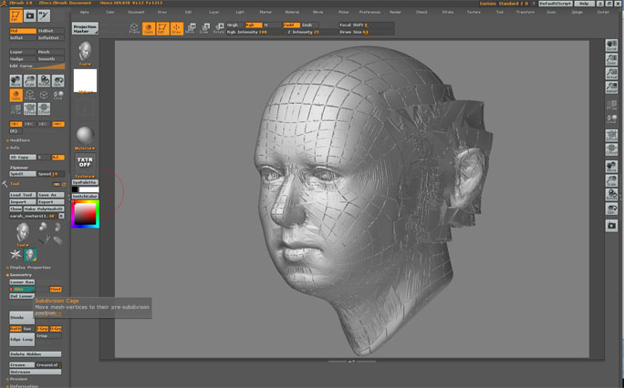
Task: Click the circular arrow icon in the Tool palette header
Action: click(64, 184)
